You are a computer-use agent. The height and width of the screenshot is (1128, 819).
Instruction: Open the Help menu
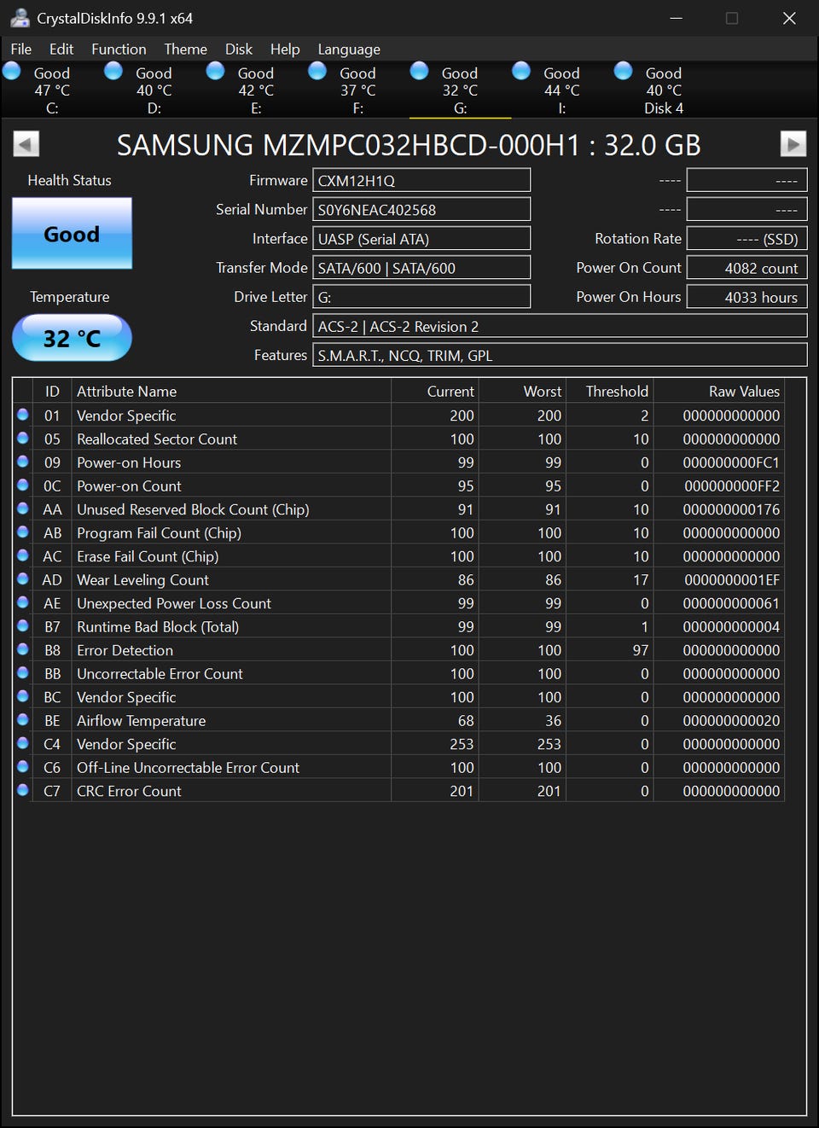pyautogui.click(x=285, y=49)
